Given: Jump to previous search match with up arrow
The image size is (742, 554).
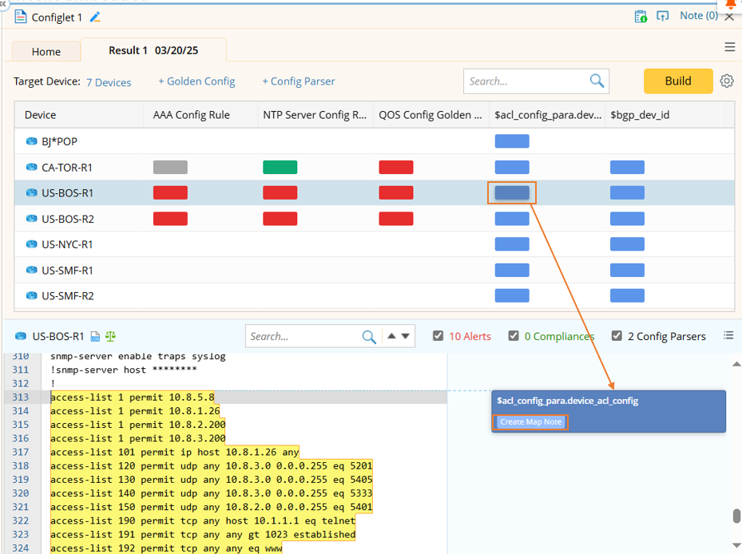Looking at the screenshot, I should (x=391, y=336).
